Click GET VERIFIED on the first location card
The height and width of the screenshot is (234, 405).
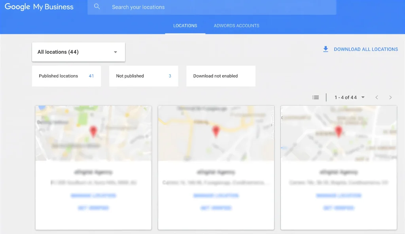(93, 208)
